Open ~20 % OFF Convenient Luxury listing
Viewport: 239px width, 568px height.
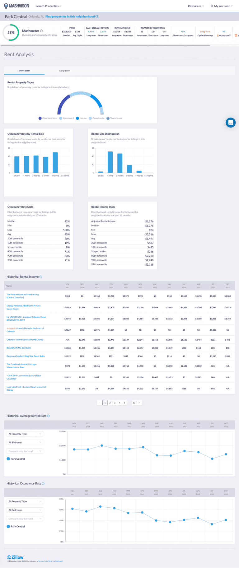pos(24,377)
